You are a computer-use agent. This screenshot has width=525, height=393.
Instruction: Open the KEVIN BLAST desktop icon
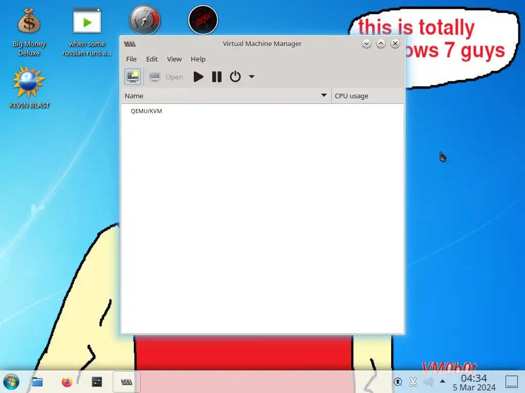pos(29,87)
